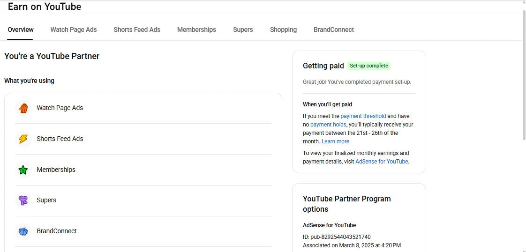The image size is (526, 252).
Task: Select the Overview tab
Action: coord(21,30)
